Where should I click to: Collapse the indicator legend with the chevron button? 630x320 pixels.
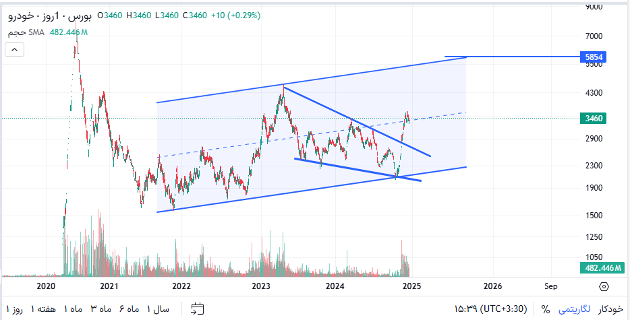(x=14, y=50)
